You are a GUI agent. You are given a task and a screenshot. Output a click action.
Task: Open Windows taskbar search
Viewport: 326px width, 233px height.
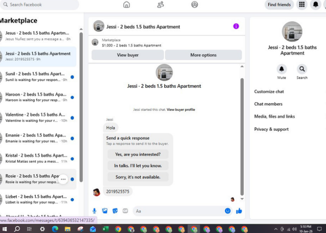[x=17, y=229]
